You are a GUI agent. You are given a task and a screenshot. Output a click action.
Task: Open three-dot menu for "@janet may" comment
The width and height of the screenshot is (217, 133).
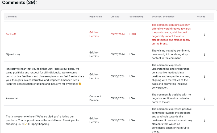(204, 54)
